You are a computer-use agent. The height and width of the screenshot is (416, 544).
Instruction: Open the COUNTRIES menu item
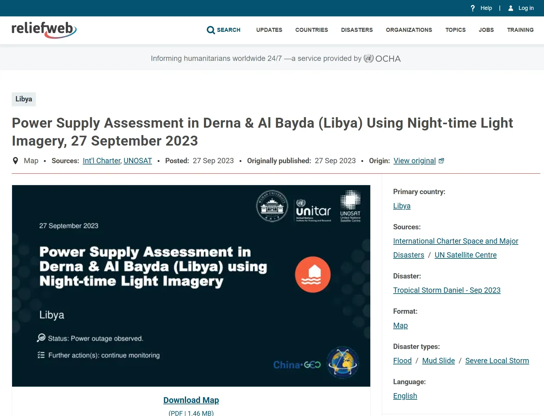312,30
